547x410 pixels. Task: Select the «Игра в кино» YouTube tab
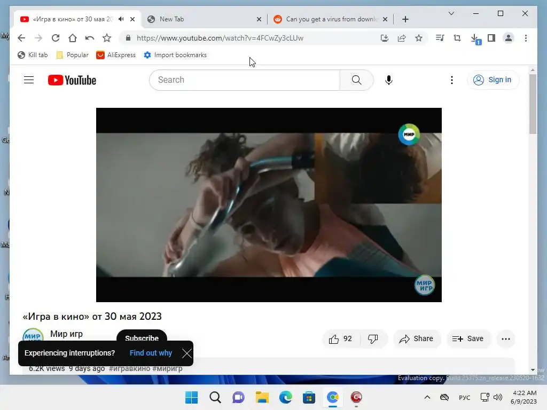(73, 19)
